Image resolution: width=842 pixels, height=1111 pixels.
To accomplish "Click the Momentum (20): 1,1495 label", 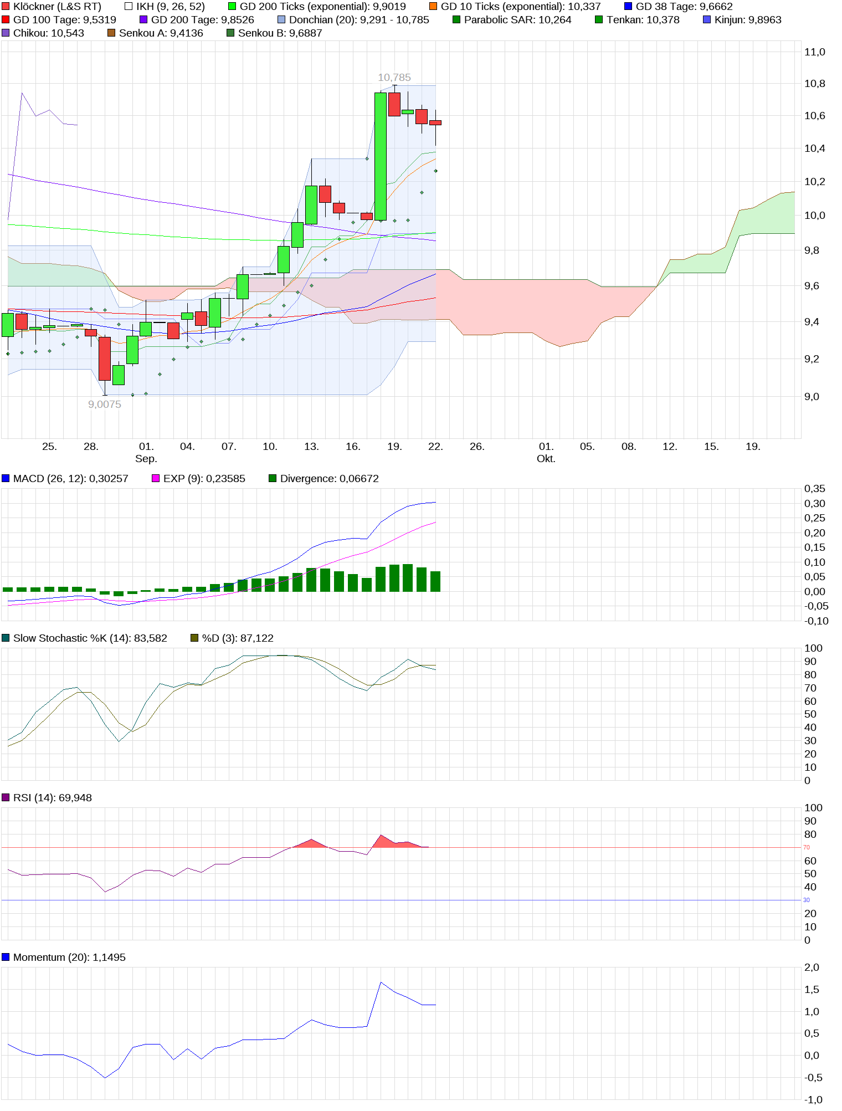I will coord(69,957).
